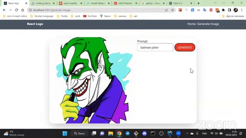Open the Карты bookmark
The width and height of the screenshot is (246, 138).
pos(105,16)
